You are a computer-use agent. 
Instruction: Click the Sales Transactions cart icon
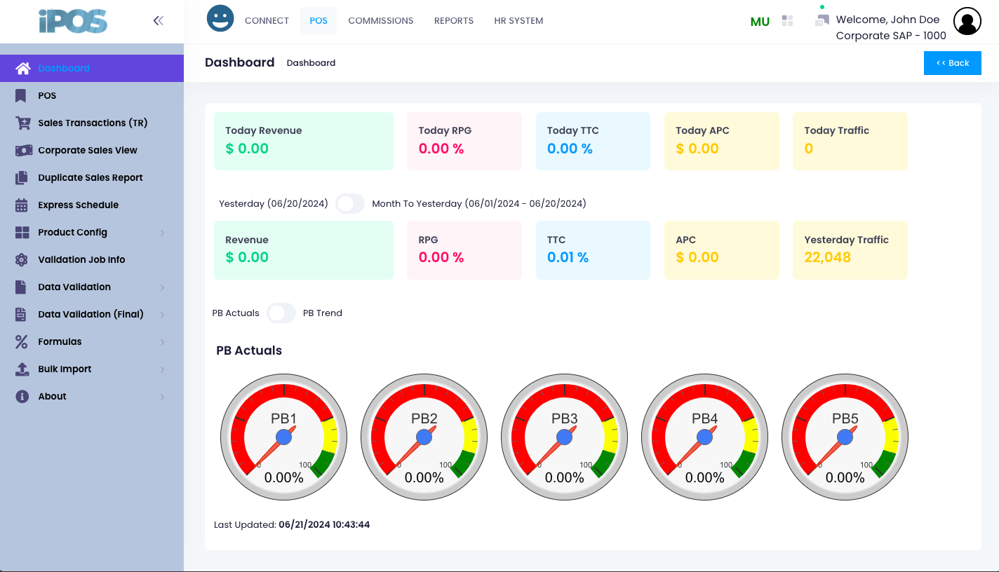point(23,123)
